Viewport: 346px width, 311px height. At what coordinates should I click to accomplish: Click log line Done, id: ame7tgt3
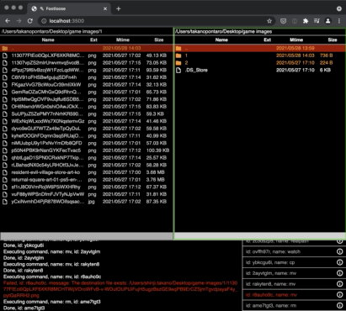(24, 308)
